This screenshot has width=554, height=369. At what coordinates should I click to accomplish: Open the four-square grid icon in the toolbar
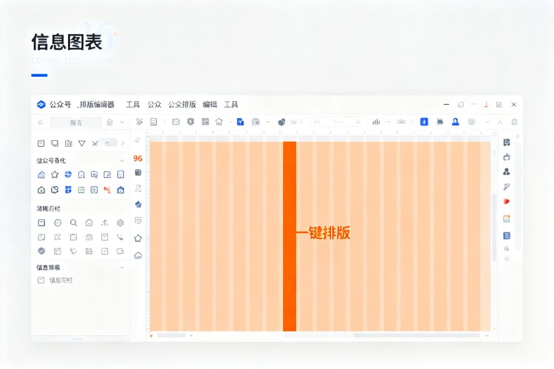point(205,122)
